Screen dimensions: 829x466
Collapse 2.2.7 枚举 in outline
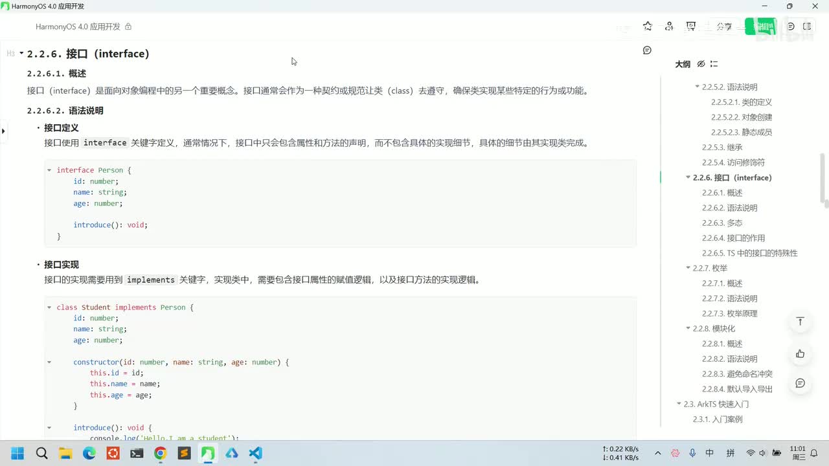[688, 268]
